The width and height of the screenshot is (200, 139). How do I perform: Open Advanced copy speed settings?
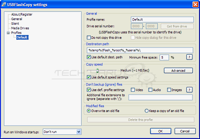178,71
